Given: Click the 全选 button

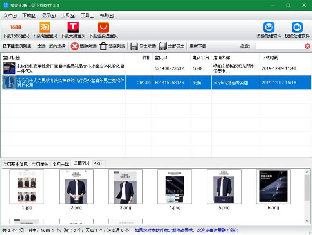Looking at the screenshot, I should (x=41, y=46).
